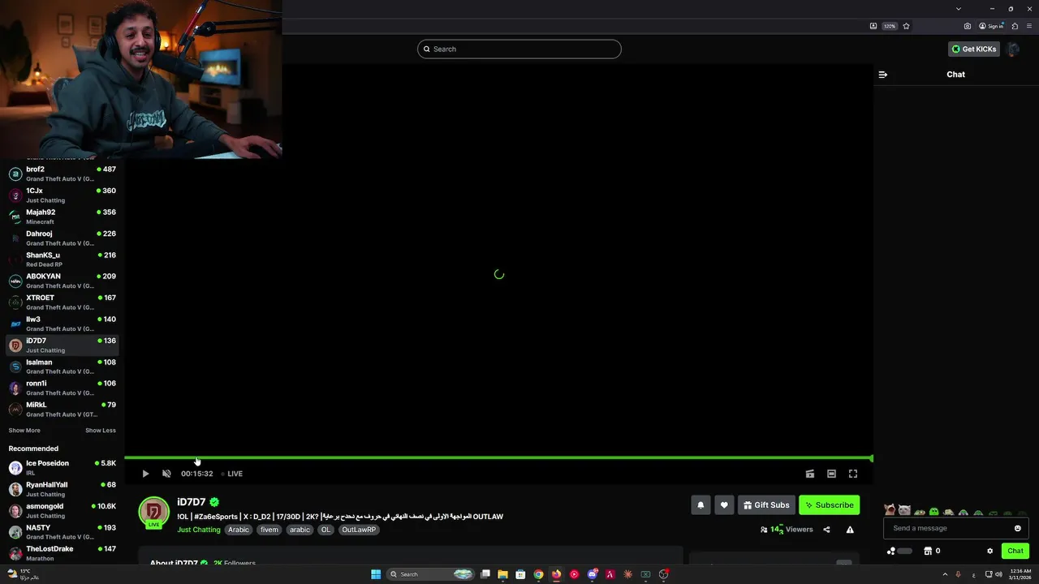Click browser Sign in account button
The image size is (1039, 584).
coord(991,26)
